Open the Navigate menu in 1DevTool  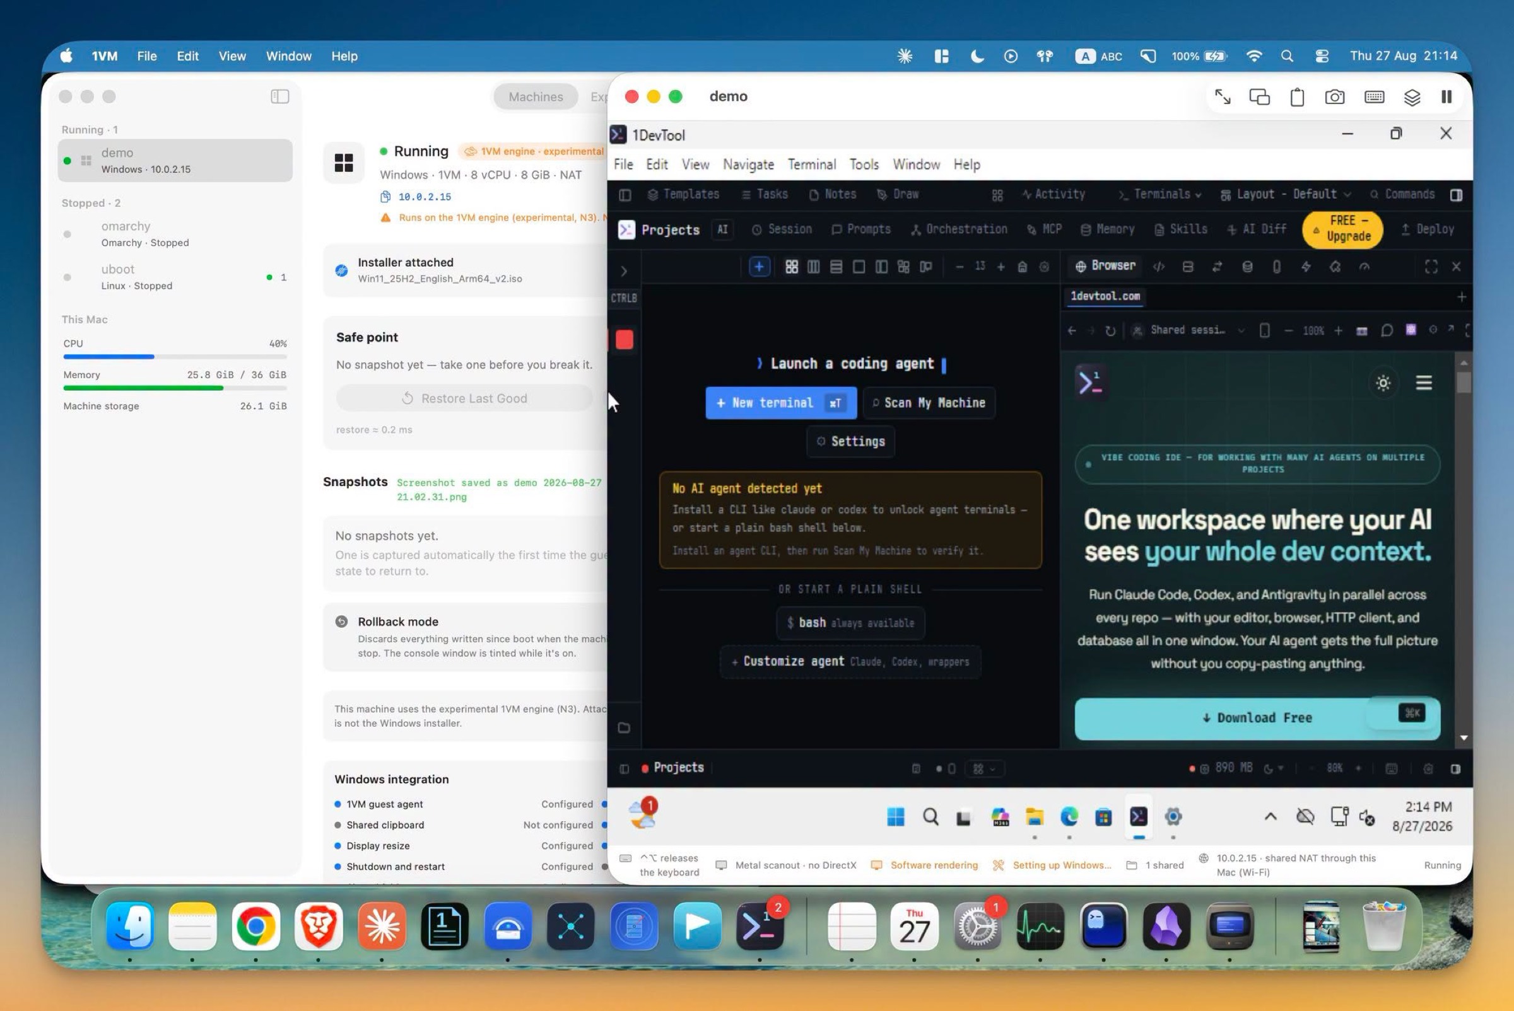coord(748,165)
